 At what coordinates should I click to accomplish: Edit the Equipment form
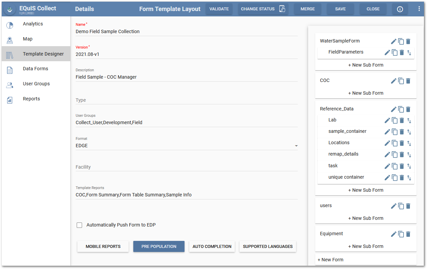(x=394, y=234)
